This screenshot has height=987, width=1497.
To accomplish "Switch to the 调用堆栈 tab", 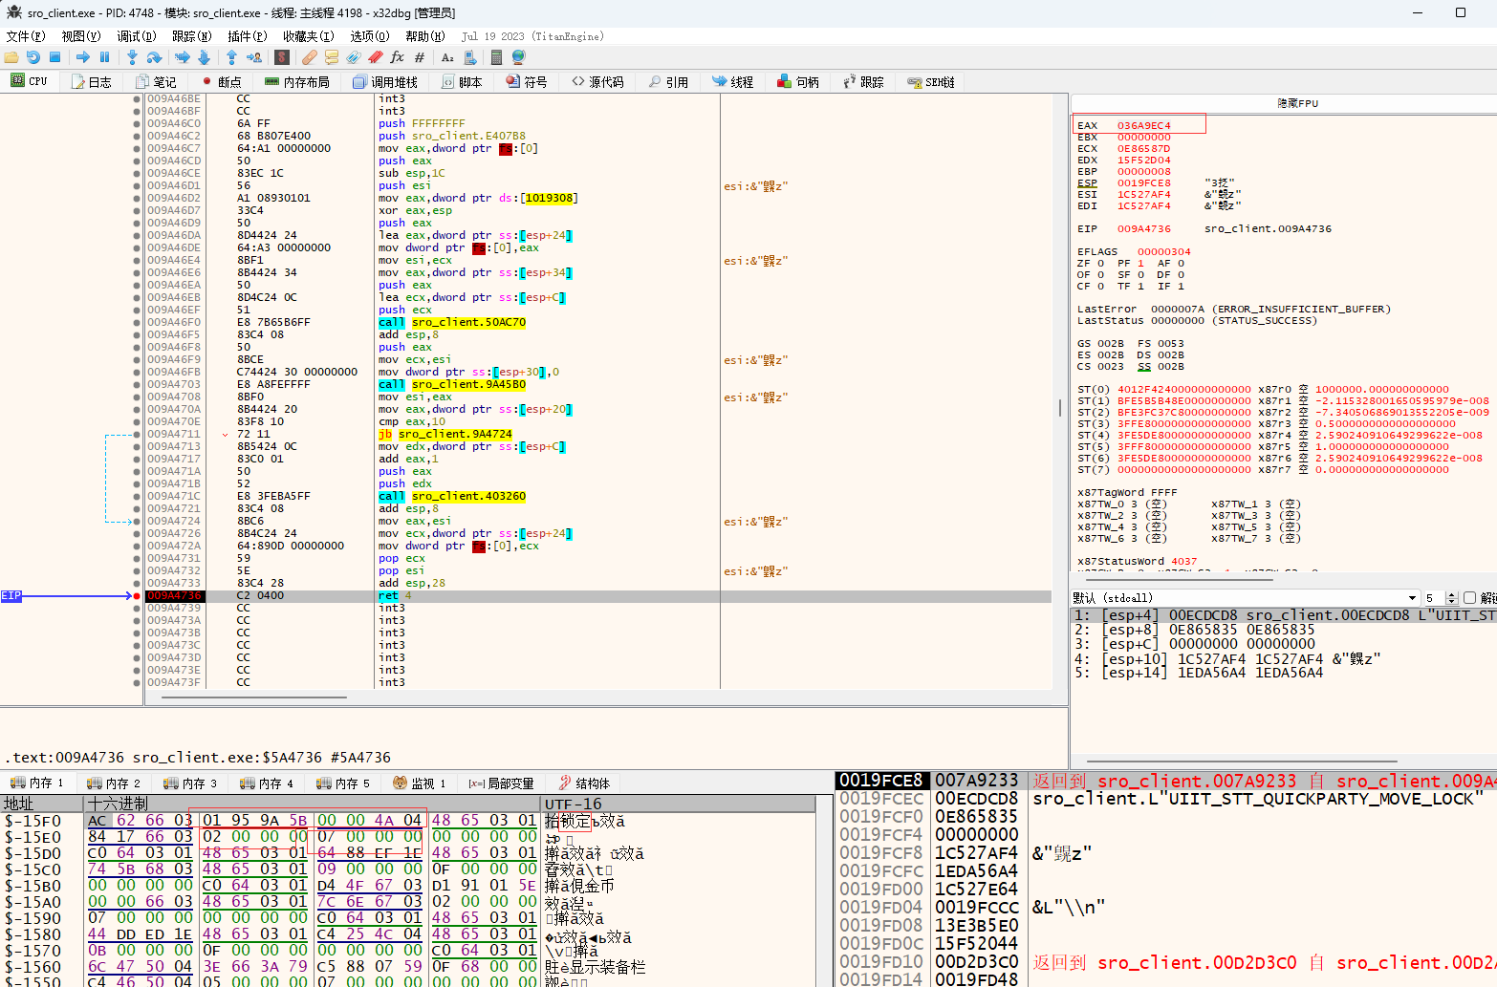I will click(x=385, y=82).
